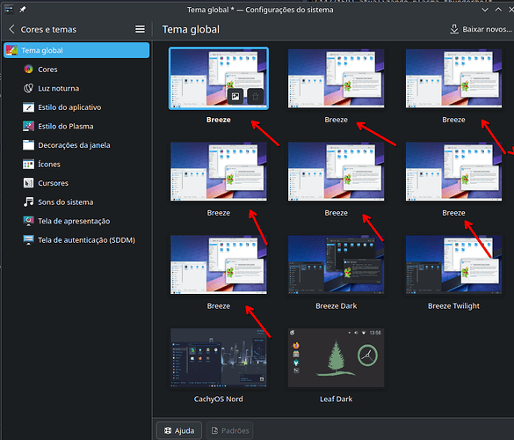The image size is (514, 440).
Task: Select the Breeze Twilight theme thumbnail
Action: (453, 265)
